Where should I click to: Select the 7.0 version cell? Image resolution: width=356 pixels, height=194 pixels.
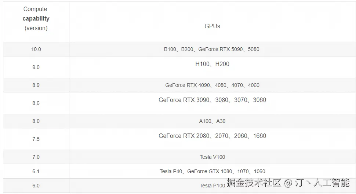coord(36,157)
